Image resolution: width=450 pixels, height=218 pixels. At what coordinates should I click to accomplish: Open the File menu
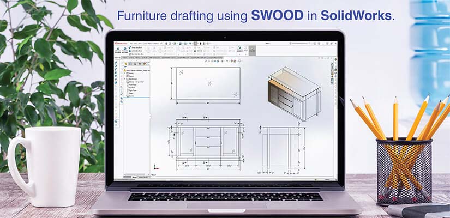coord(131,44)
